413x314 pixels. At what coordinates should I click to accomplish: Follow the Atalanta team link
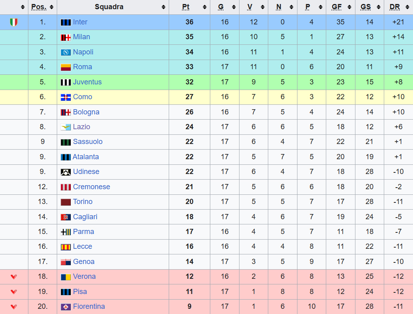[x=86, y=157]
